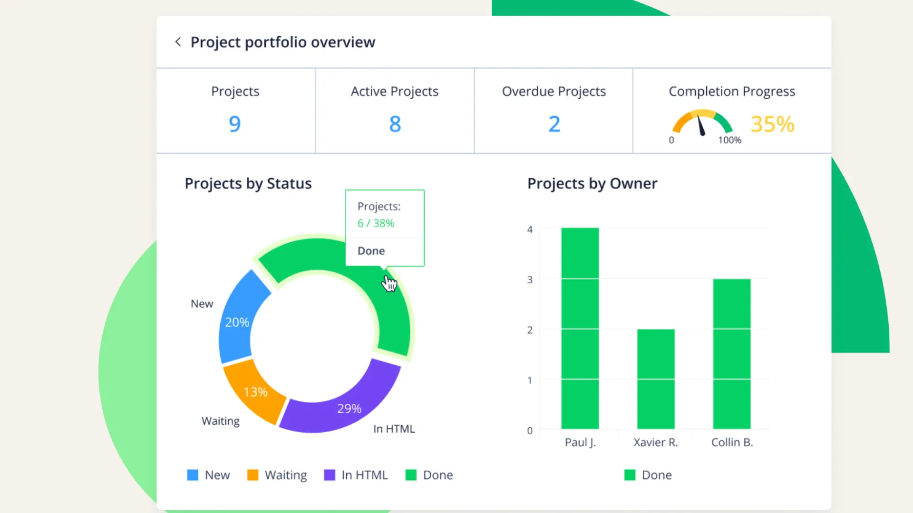
Task: Open the Overdue Projects count 2
Action: 554,124
